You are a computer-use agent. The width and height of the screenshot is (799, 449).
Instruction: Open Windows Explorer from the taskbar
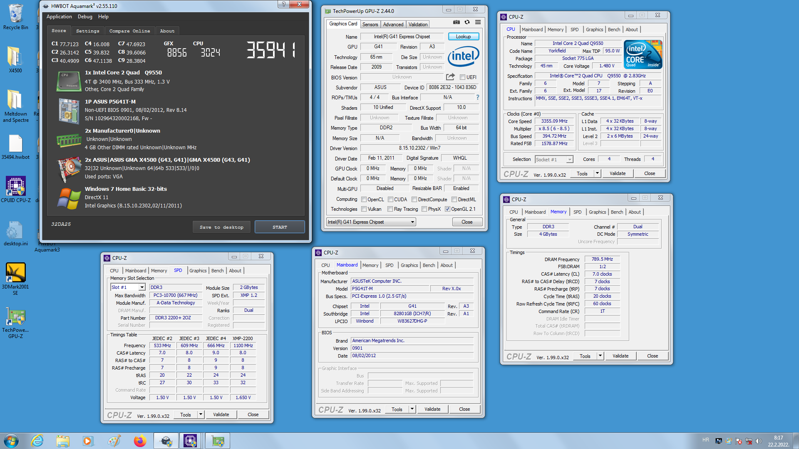click(62, 441)
